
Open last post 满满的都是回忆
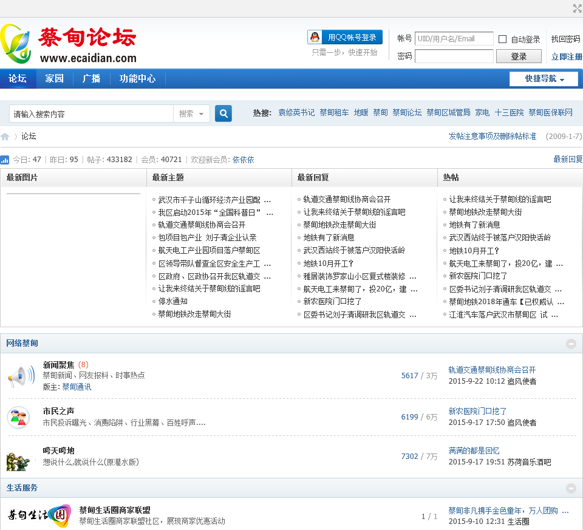(x=474, y=451)
